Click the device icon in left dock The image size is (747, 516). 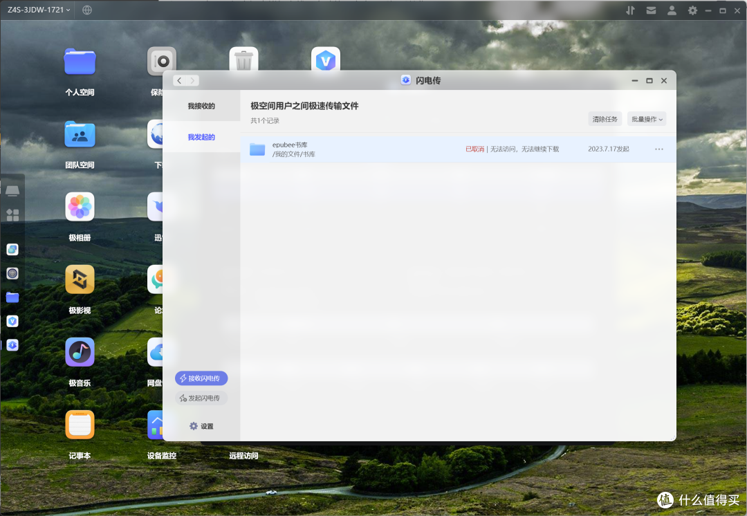[12, 191]
